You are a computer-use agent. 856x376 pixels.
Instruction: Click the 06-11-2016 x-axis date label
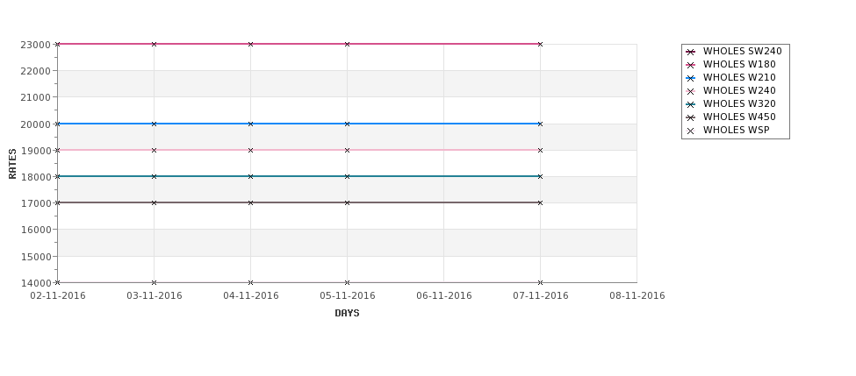coord(444,296)
